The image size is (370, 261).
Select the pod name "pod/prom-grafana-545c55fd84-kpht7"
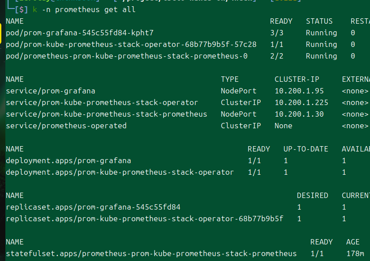point(80,33)
